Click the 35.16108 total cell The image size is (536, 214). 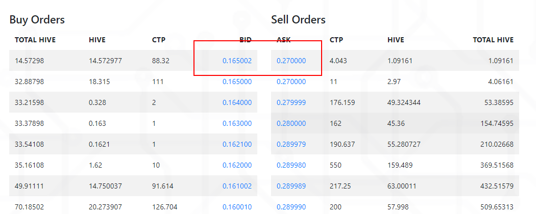click(30, 165)
